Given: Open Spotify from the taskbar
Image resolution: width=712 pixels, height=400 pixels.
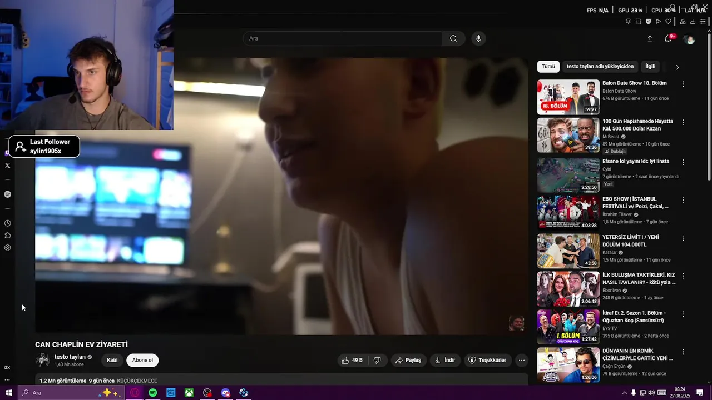Looking at the screenshot, I should click(153, 393).
